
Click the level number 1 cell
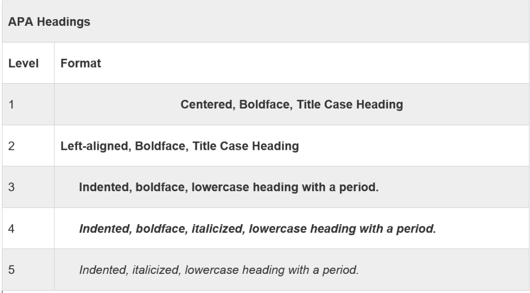click(x=11, y=105)
